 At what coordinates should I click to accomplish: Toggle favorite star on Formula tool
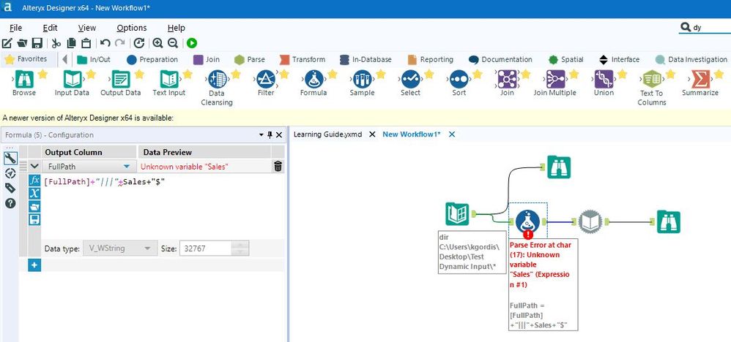[x=332, y=74]
